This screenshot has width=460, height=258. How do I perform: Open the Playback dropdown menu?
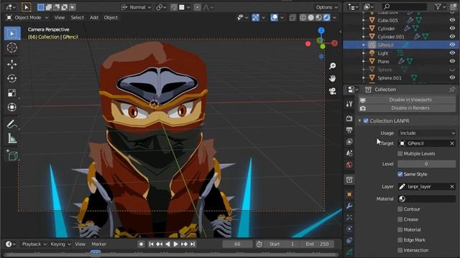click(x=34, y=244)
